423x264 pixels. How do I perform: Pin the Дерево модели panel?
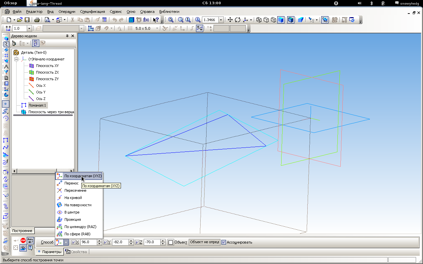point(67,36)
